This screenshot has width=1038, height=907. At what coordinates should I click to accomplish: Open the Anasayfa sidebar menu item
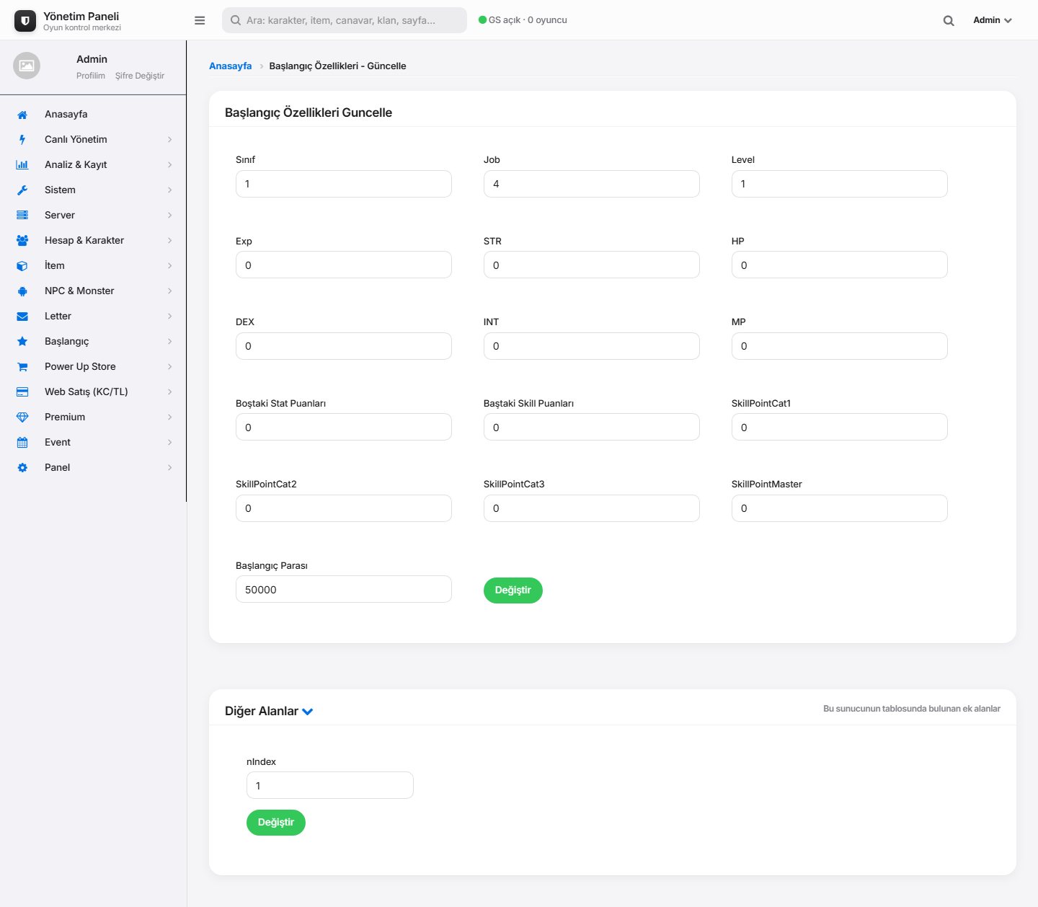click(x=93, y=115)
